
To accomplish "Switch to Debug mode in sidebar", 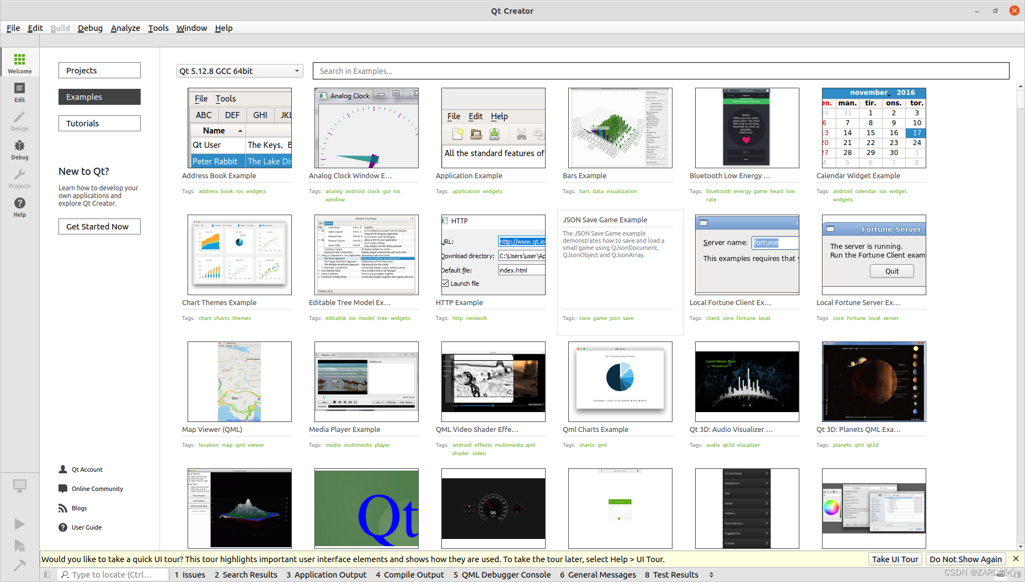I will click(19, 149).
